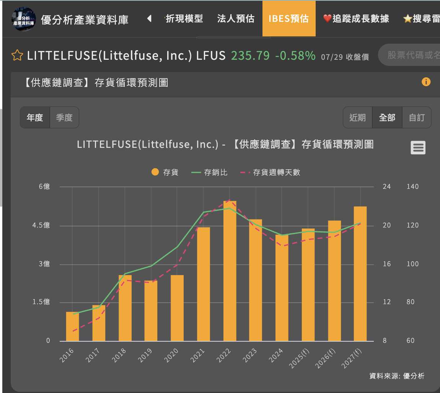Screen dimensions: 440x393
Task: Toggle the 存貨 series orange legend dot
Action: (155, 172)
